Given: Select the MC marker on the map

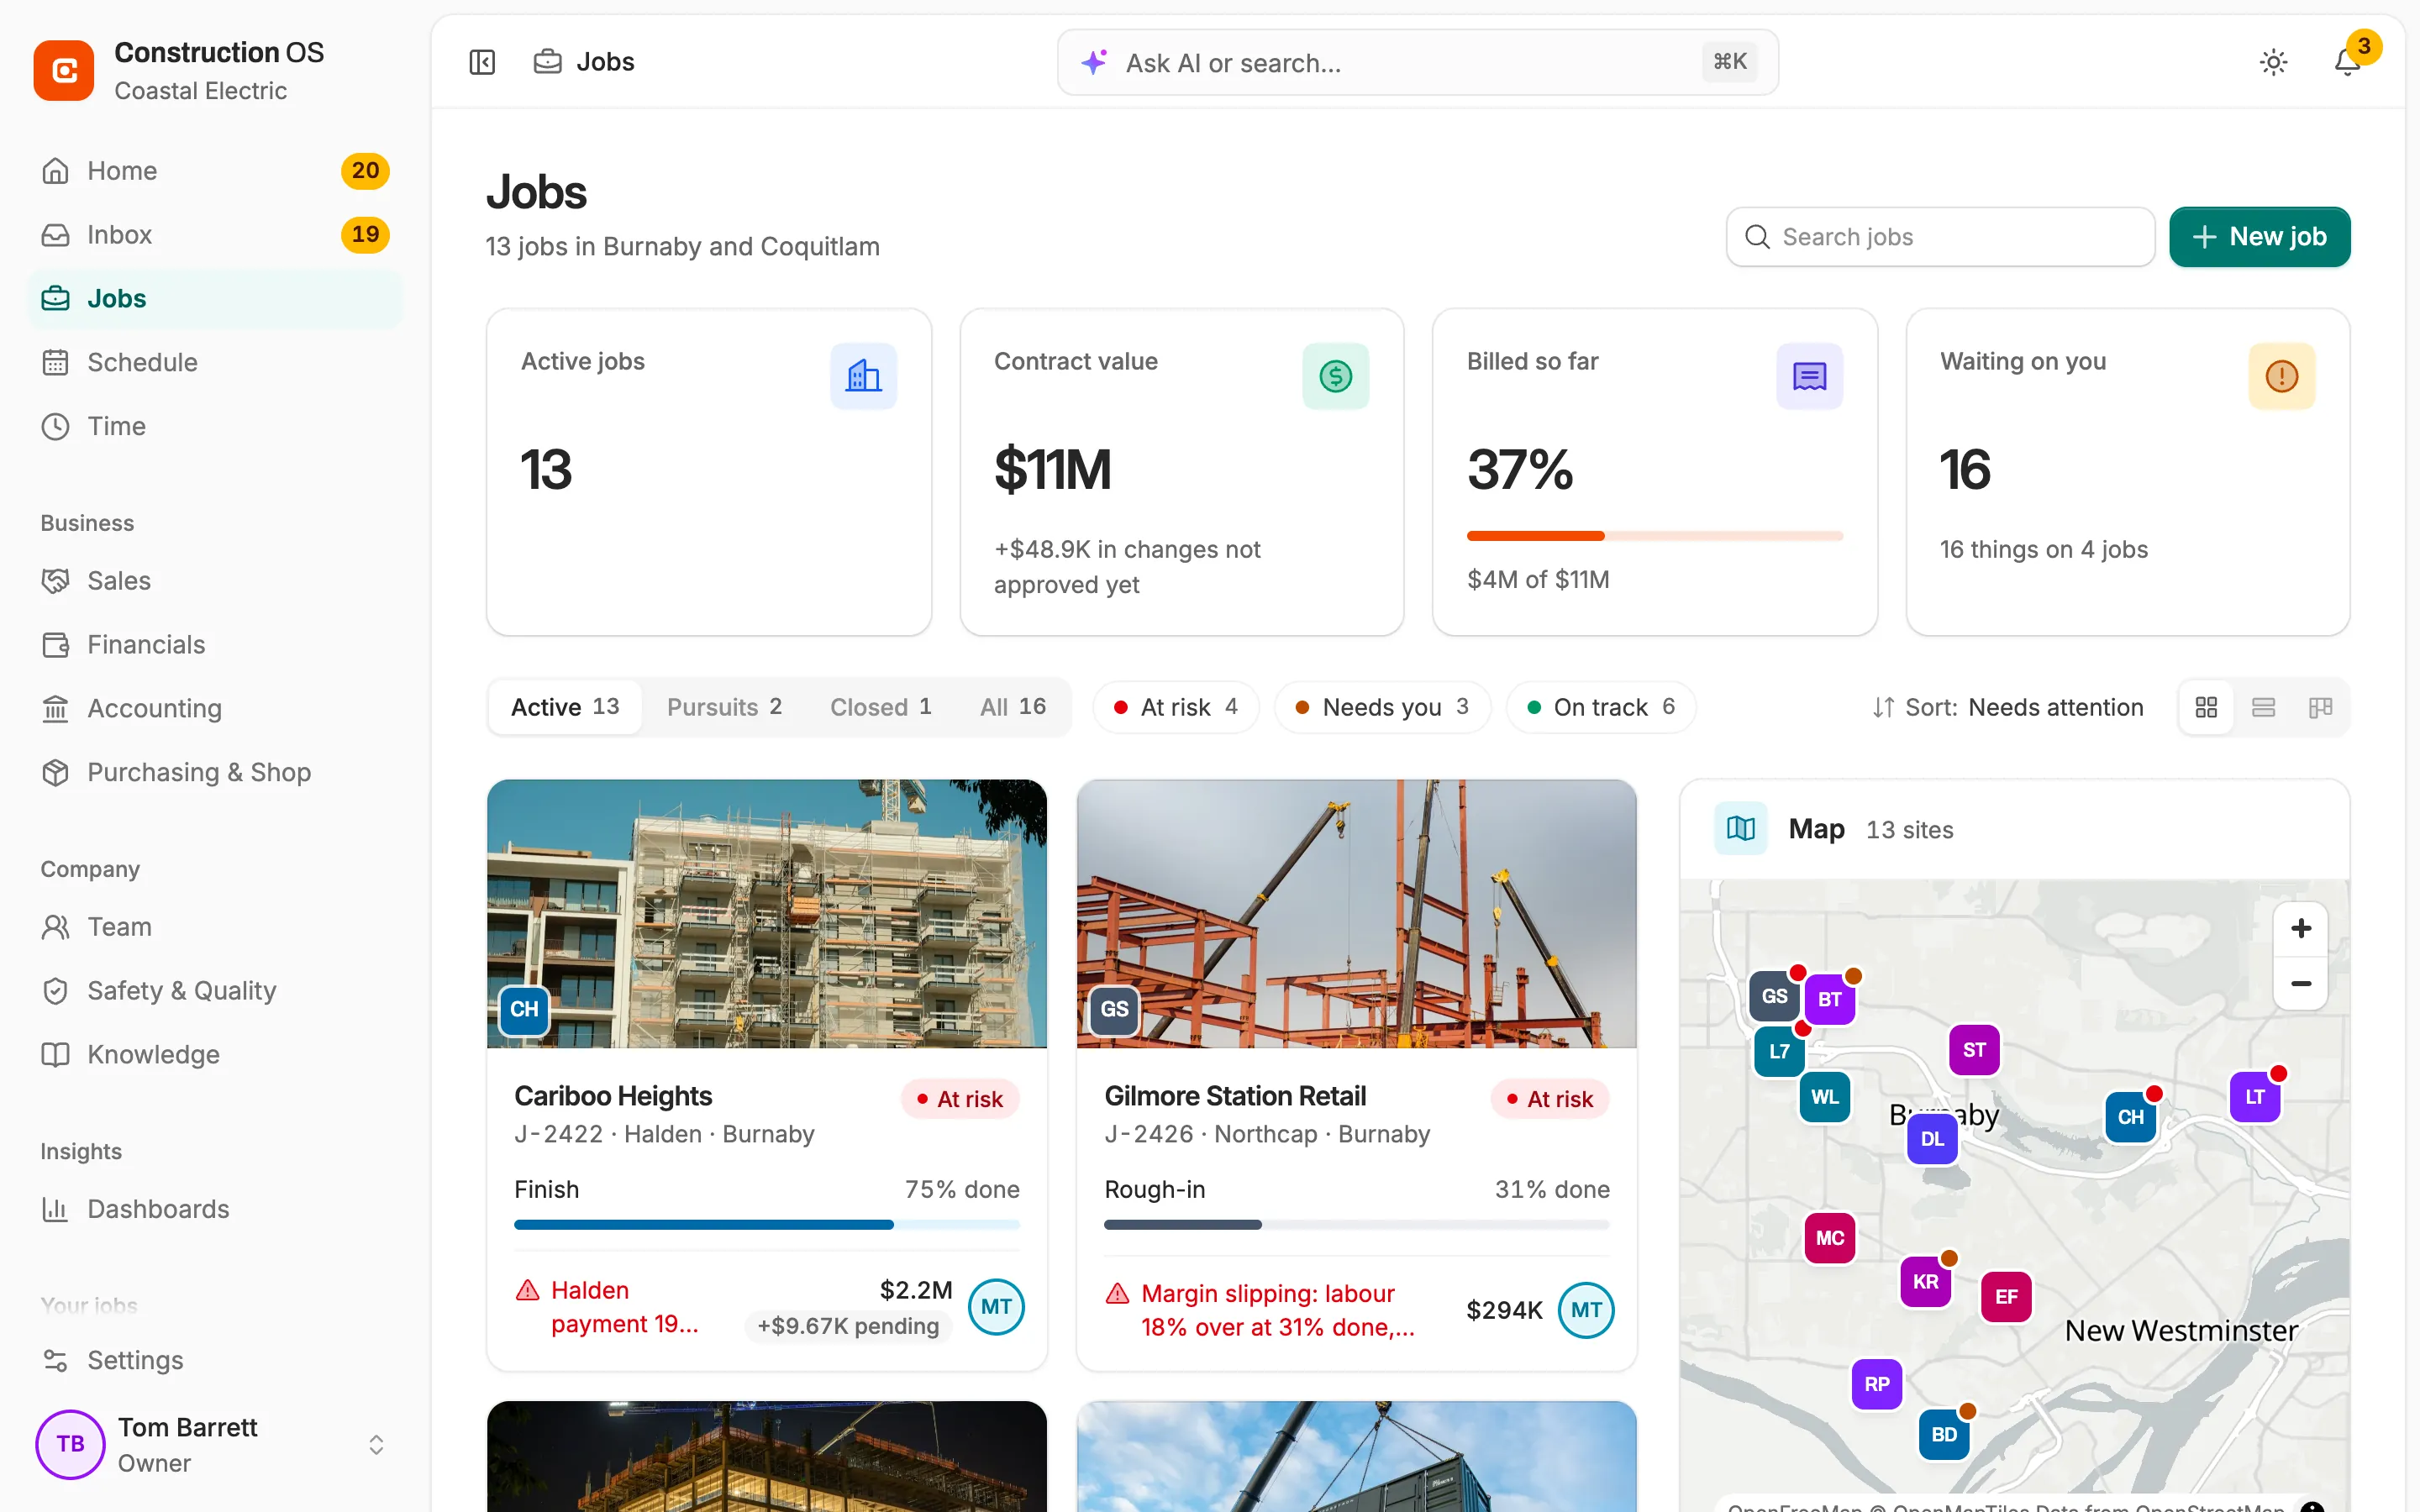Looking at the screenshot, I should pyautogui.click(x=1829, y=1238).
